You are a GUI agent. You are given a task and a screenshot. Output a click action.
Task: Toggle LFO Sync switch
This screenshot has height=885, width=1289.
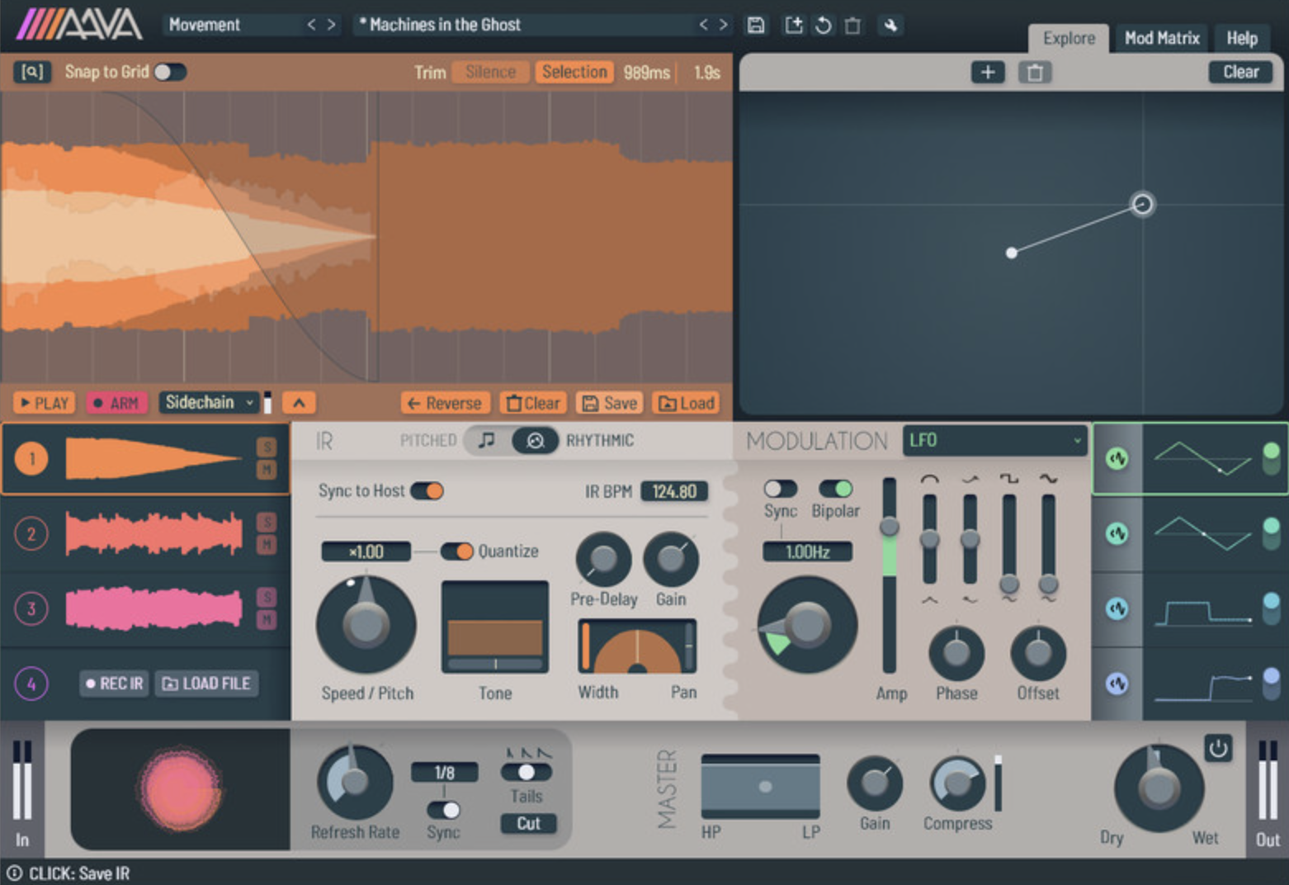point(780,489)
